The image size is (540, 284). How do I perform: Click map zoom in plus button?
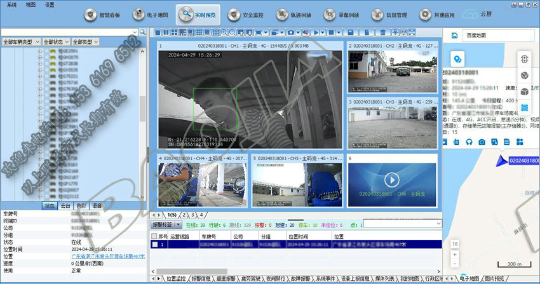coord(453,254)
